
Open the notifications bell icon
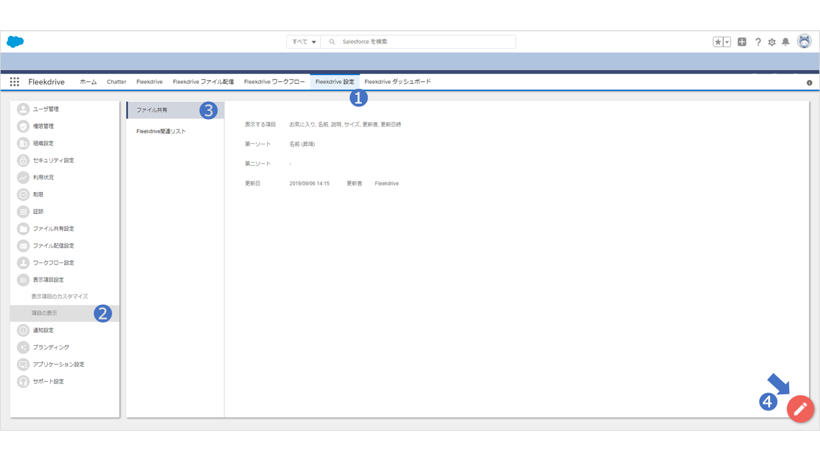pos(785,42)
